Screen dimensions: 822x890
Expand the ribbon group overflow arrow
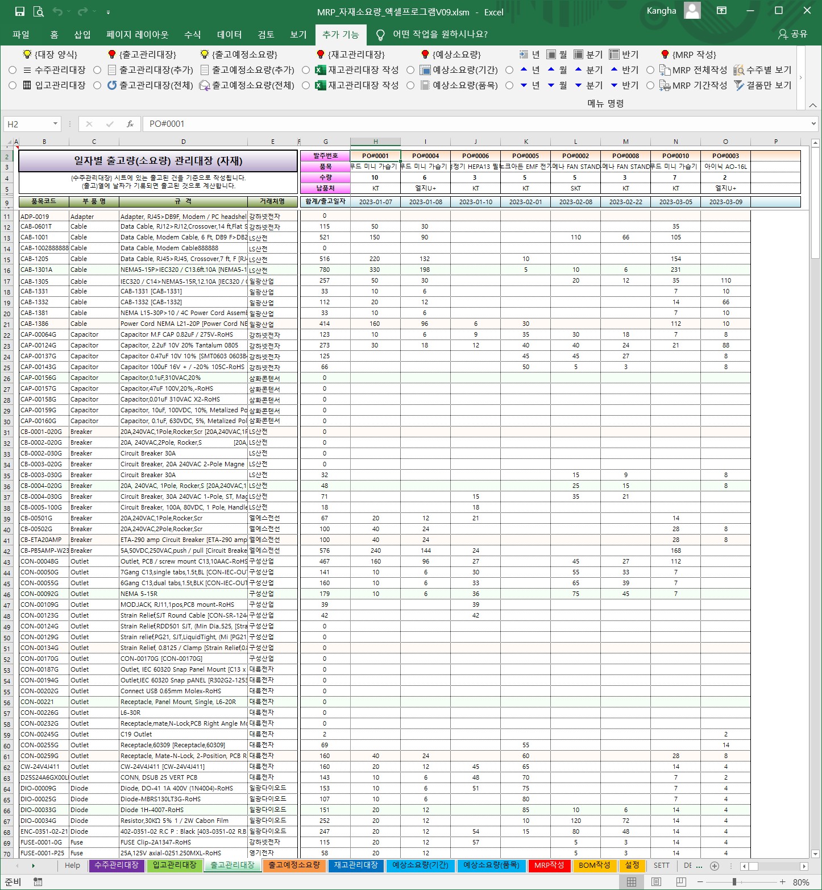[x=800, y=77]
